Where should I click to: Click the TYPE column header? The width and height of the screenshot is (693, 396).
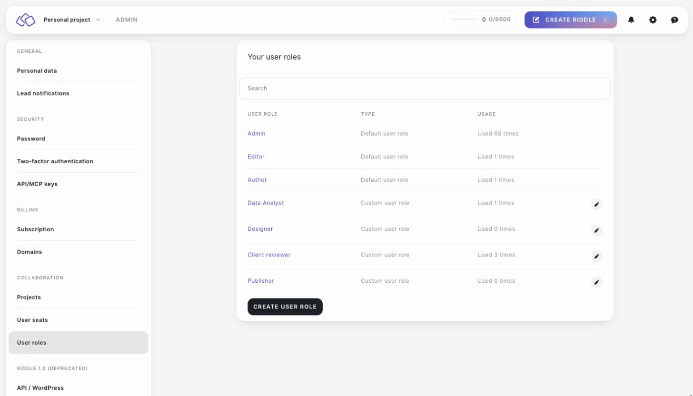point(368,114)
